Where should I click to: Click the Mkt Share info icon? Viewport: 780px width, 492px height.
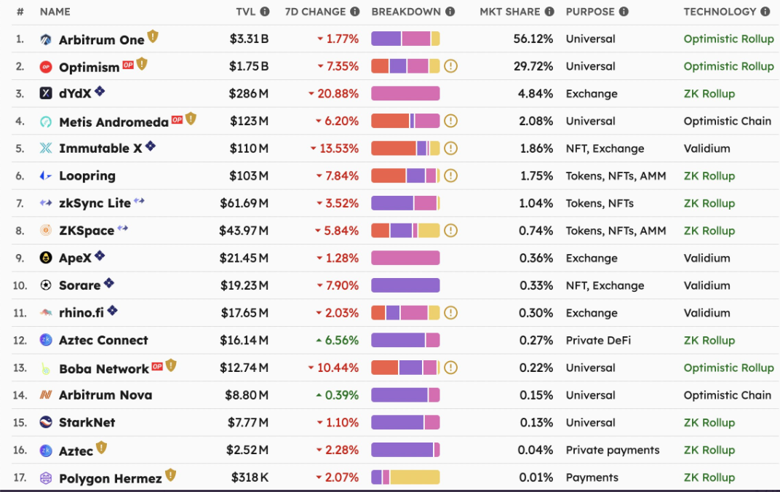549,12
